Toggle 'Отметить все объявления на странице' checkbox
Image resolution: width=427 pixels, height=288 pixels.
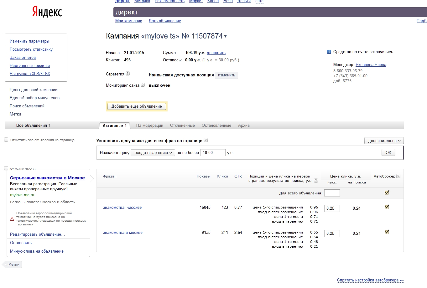tap(6, 140)
